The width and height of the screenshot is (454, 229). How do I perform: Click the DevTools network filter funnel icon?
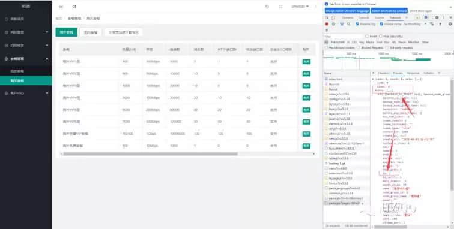click(342, 24)
